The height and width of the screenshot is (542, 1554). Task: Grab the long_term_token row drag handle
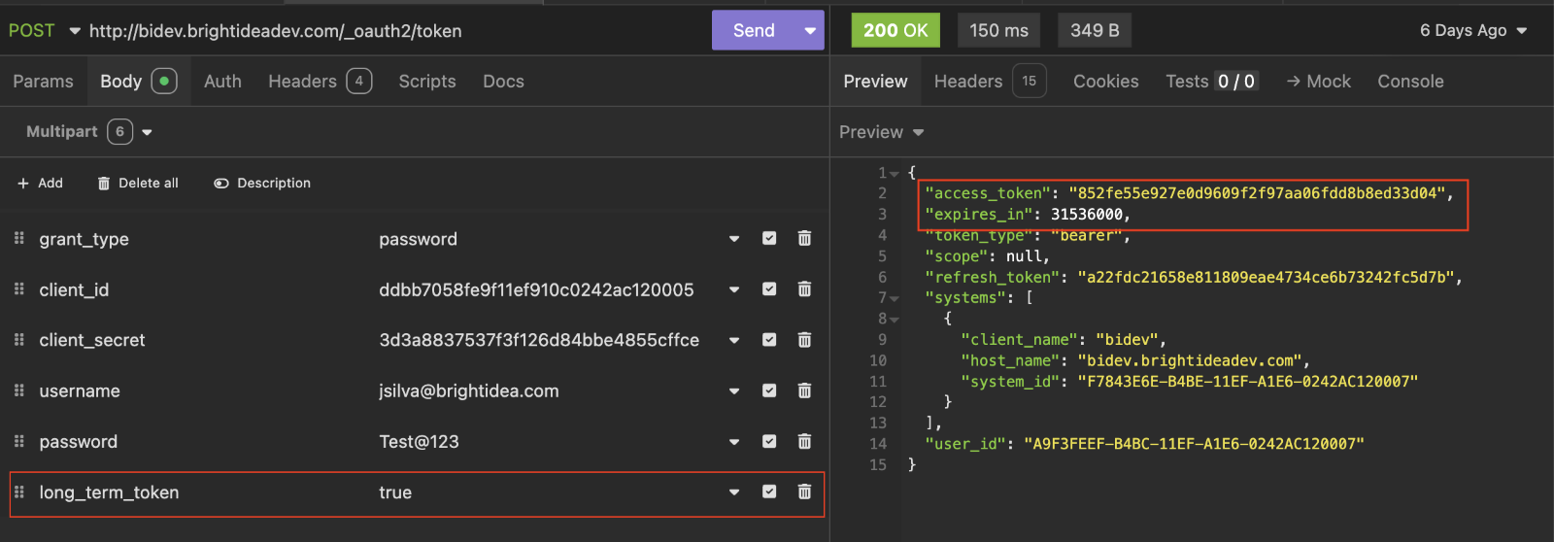pos(18,491)
